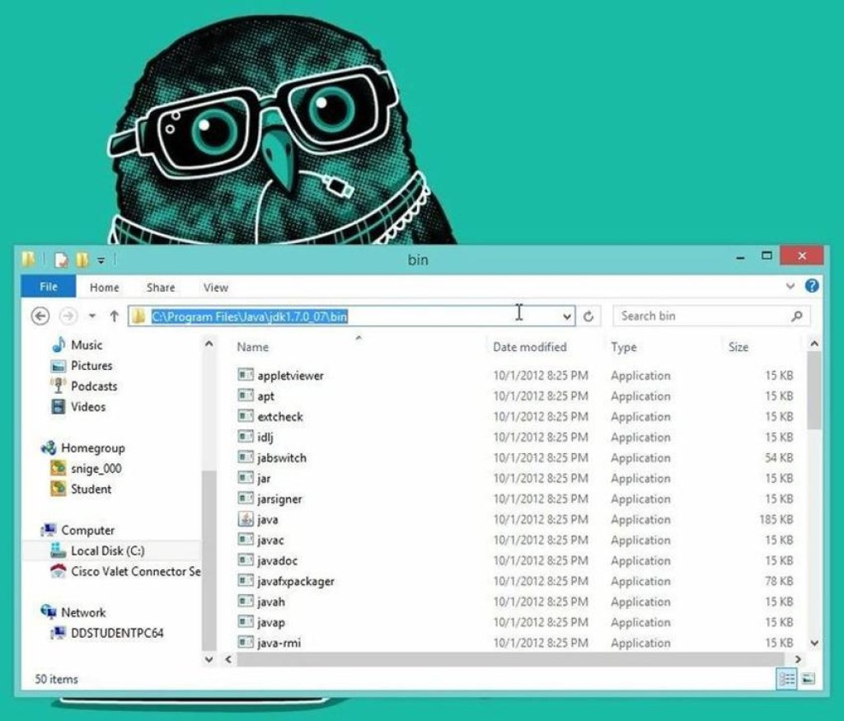Sort files by the Name column header
Viewport: 844px width, 721px height.
click(x=252, y=347)
